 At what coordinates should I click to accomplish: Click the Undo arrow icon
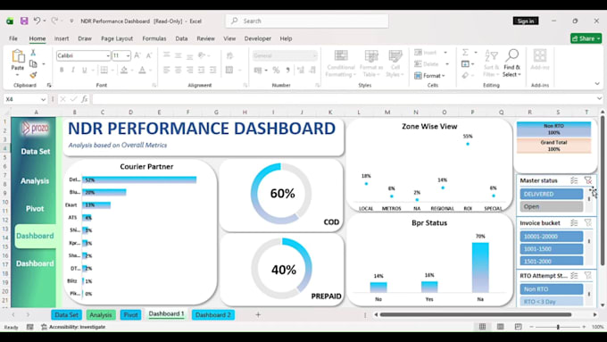click(x=37, y=21)
